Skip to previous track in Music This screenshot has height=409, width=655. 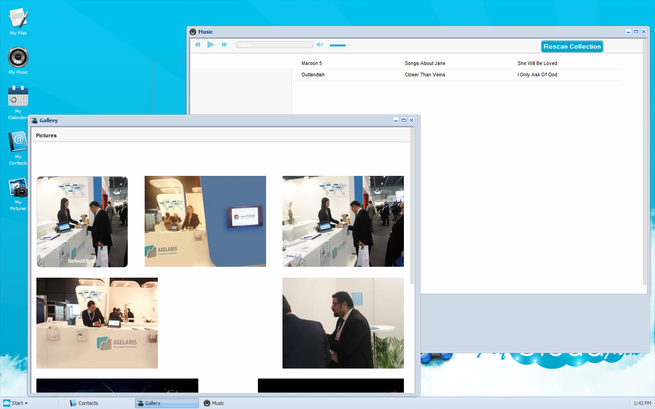[x=197, y=45]
